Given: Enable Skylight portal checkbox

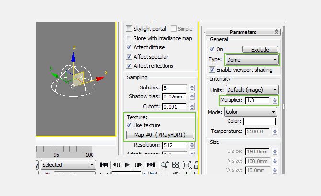Looking at the screenshot, I should point(129,28).
